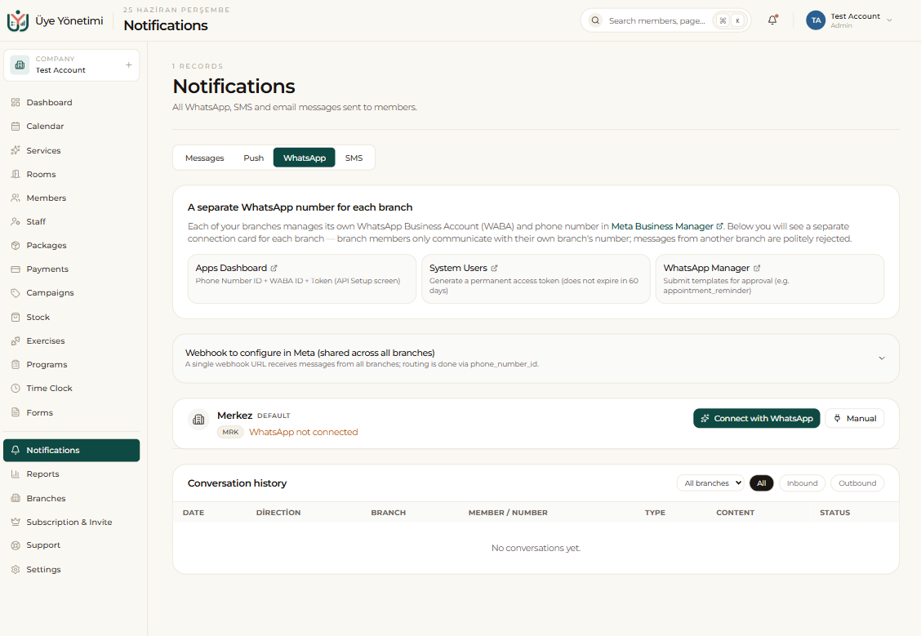The image size is (921, 636).
Task: Open Notifications in the sidebar
Action: (72, 451)
